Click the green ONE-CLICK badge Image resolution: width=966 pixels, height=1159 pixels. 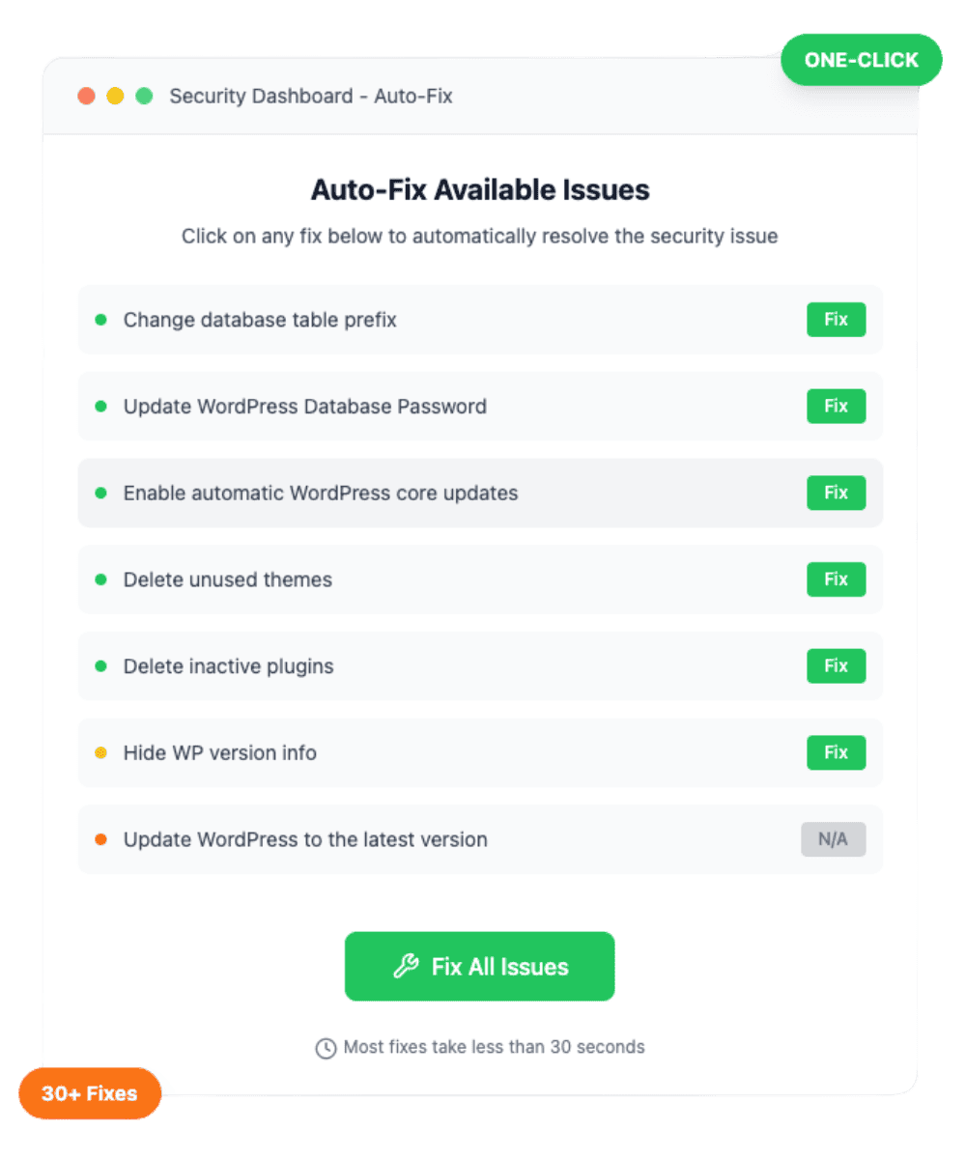pos(862,60)
